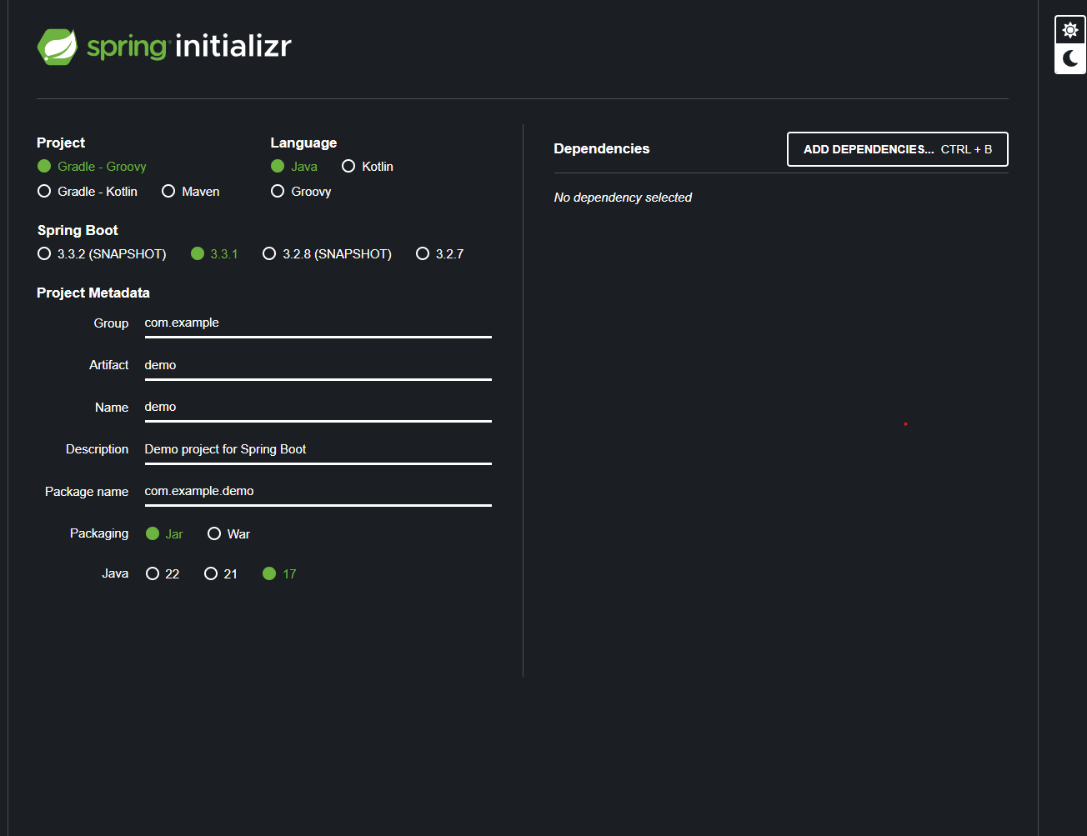Viewport: 1087px width, 836px height.
Task: Select Maven project type
Action: click(191, 192)
